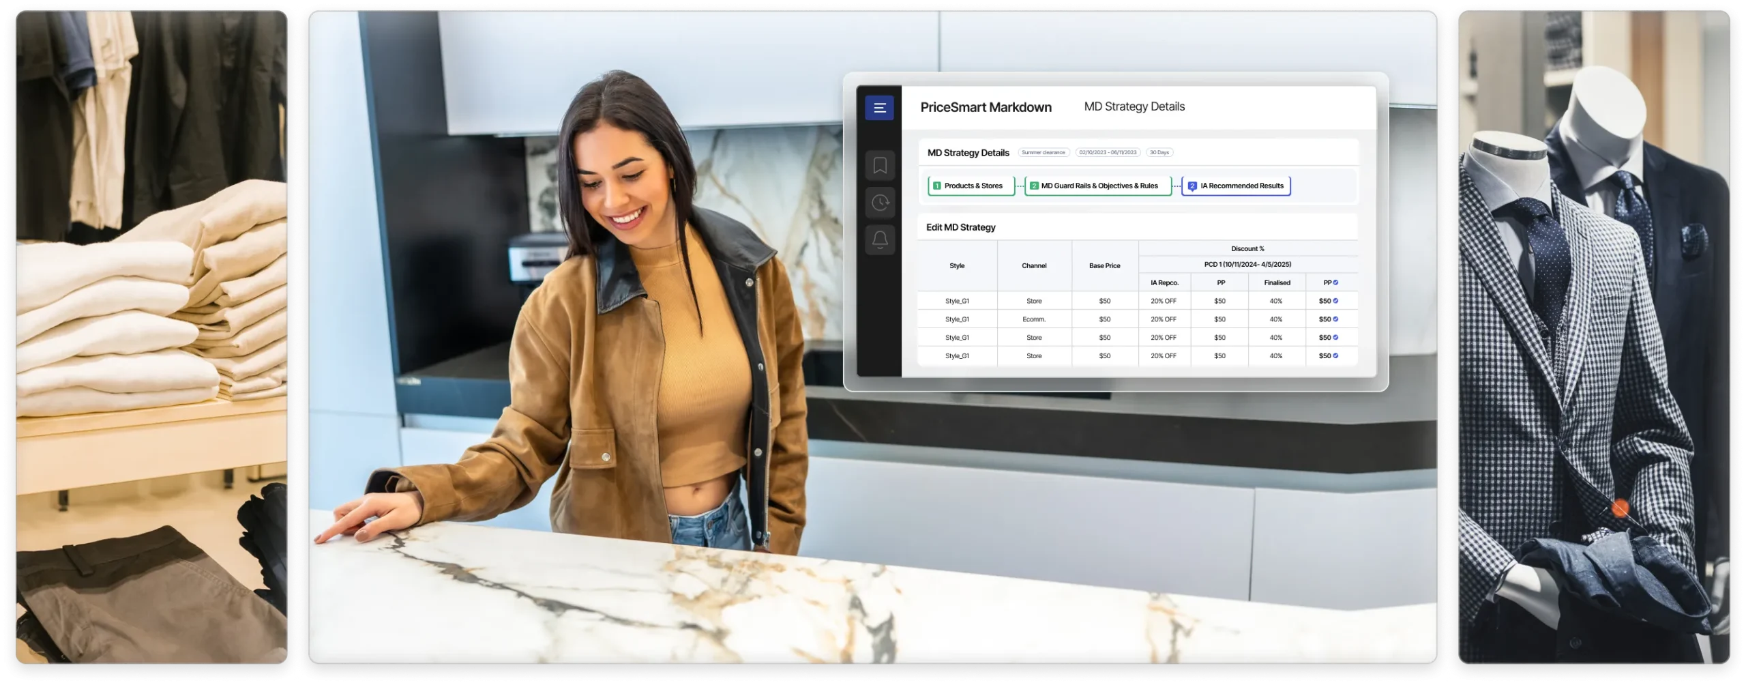This screenshot has height=685, width=1746.
Task: Open the Summer clearance tag selector
Action: (1044, 152)
